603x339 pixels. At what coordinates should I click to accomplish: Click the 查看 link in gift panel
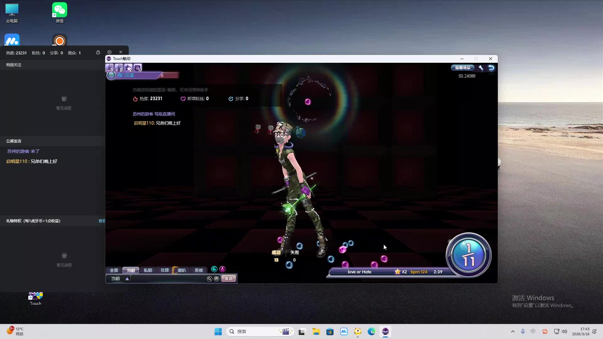pos(102,221)
